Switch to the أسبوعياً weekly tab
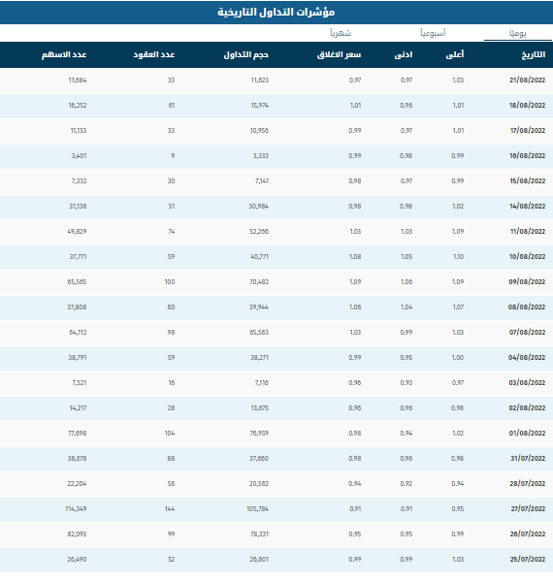Viewport: 553px width, 582px height. tap(433, 33)
